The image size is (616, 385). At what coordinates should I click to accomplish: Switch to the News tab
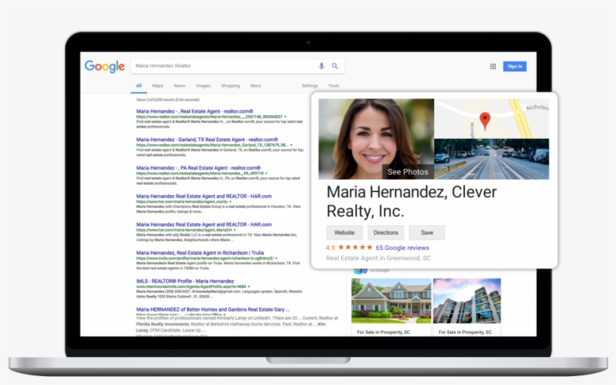point(180,86)
